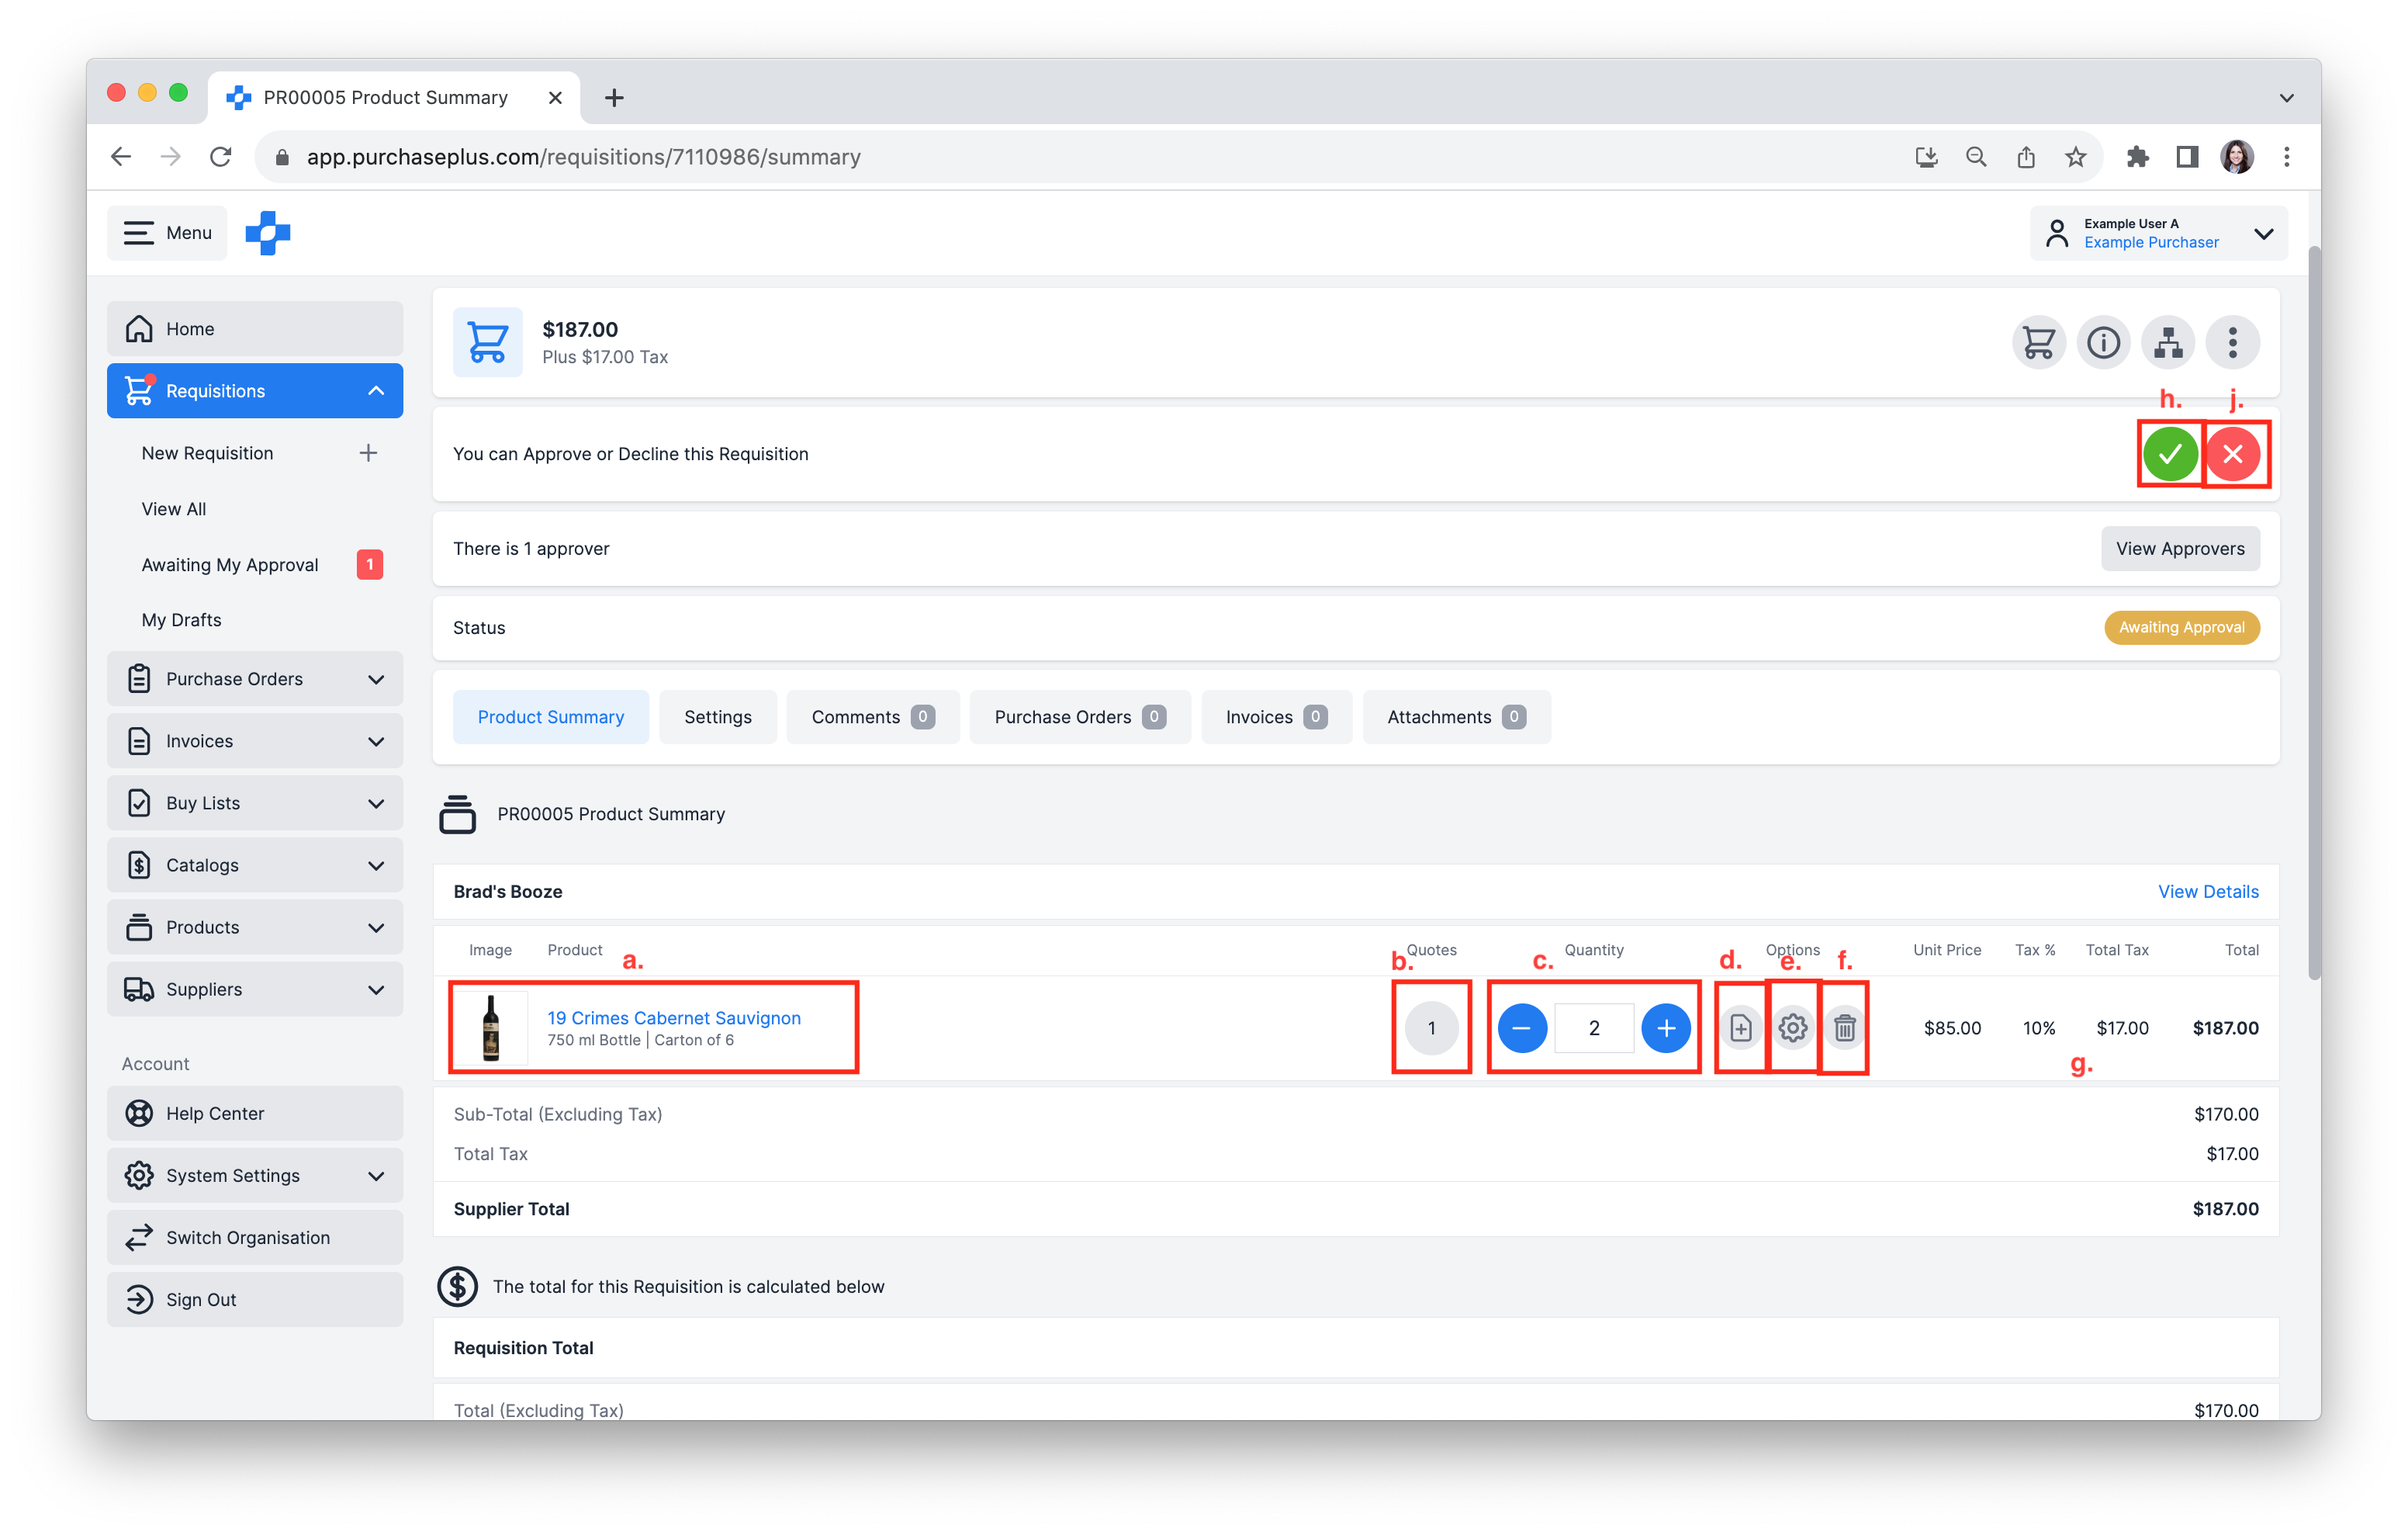The height and width of the screenshot is (1535, 2408).
Task: Open the Comments tab
Action: point(872,716)
